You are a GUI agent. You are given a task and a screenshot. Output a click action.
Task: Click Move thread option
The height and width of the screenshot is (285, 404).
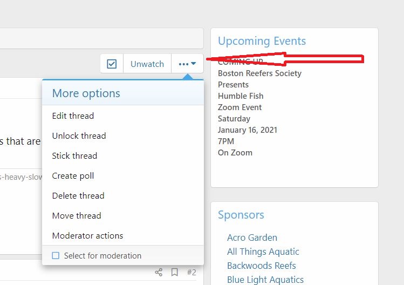[77, 215]
